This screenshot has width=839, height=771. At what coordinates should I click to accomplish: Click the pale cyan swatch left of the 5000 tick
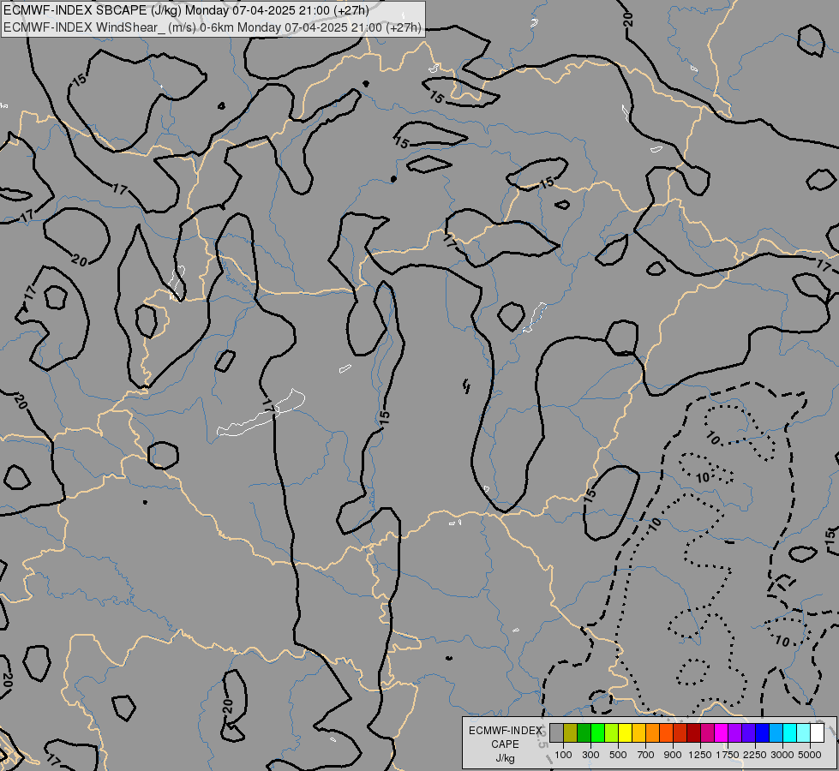pyautogui.click(x=804, y=732)
